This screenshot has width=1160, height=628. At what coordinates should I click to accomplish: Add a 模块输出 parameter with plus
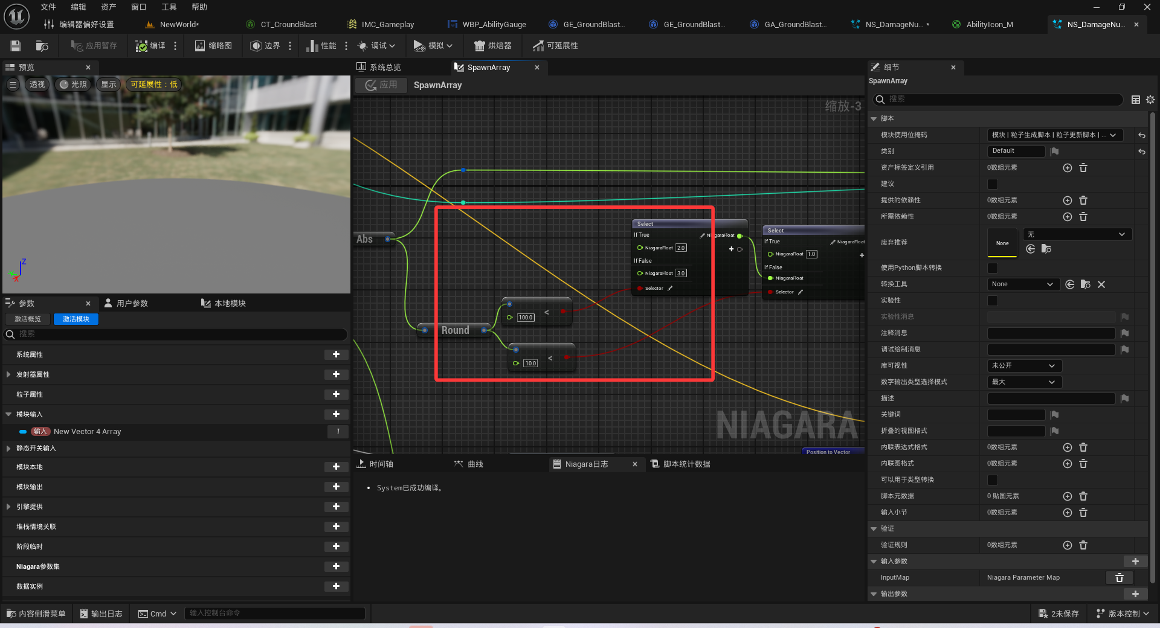tap(336, 487)
